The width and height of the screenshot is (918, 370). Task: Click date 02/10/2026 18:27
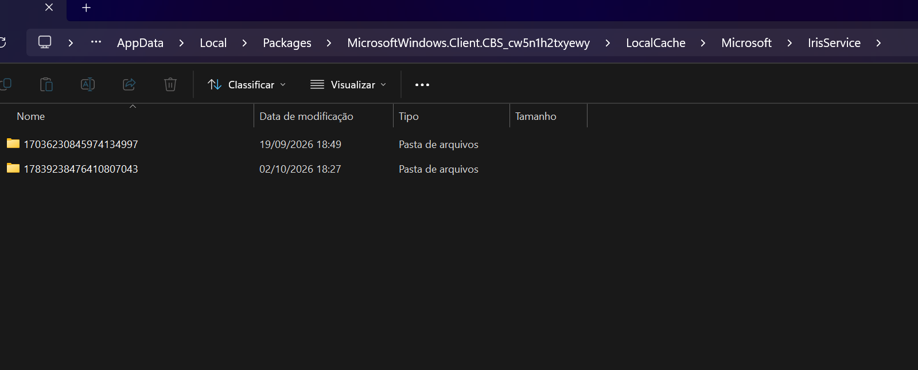300,169
